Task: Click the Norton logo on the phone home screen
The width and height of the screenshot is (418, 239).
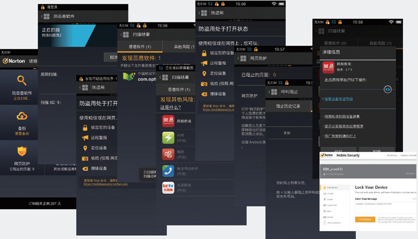Action: [x=14, y=61]
